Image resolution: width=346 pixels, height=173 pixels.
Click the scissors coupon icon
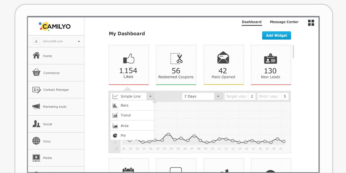(x=177, y=59)
